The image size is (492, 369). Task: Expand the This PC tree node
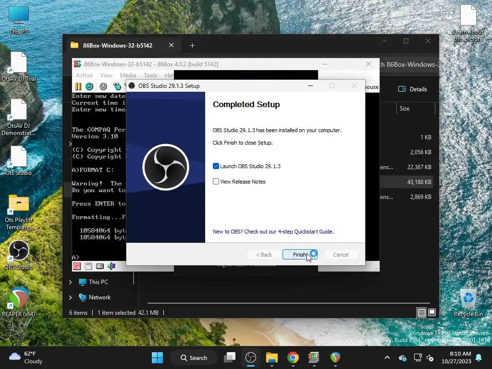coord(71,282)
